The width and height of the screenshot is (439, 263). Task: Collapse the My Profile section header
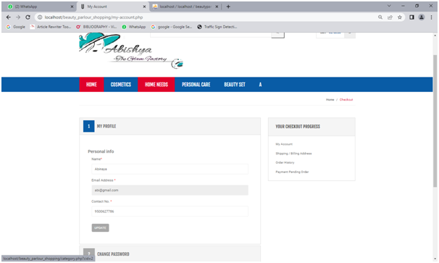(x=170, y=126)
